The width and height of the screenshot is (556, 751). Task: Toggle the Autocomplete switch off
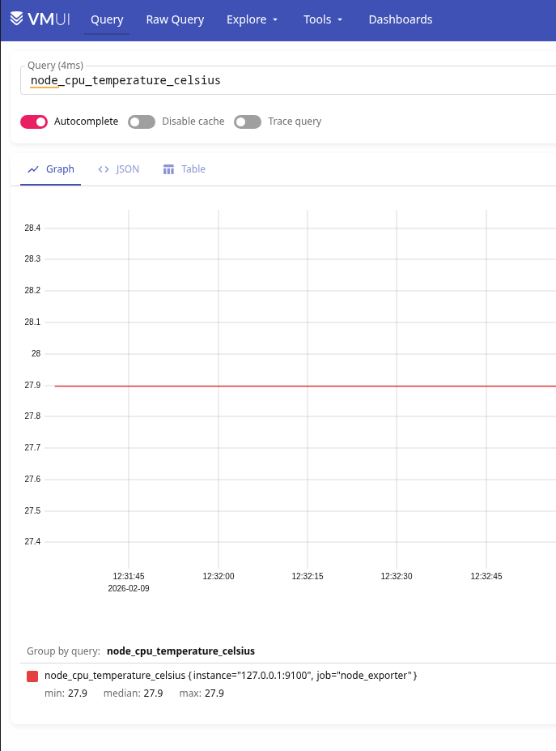[x=34, y=122]
